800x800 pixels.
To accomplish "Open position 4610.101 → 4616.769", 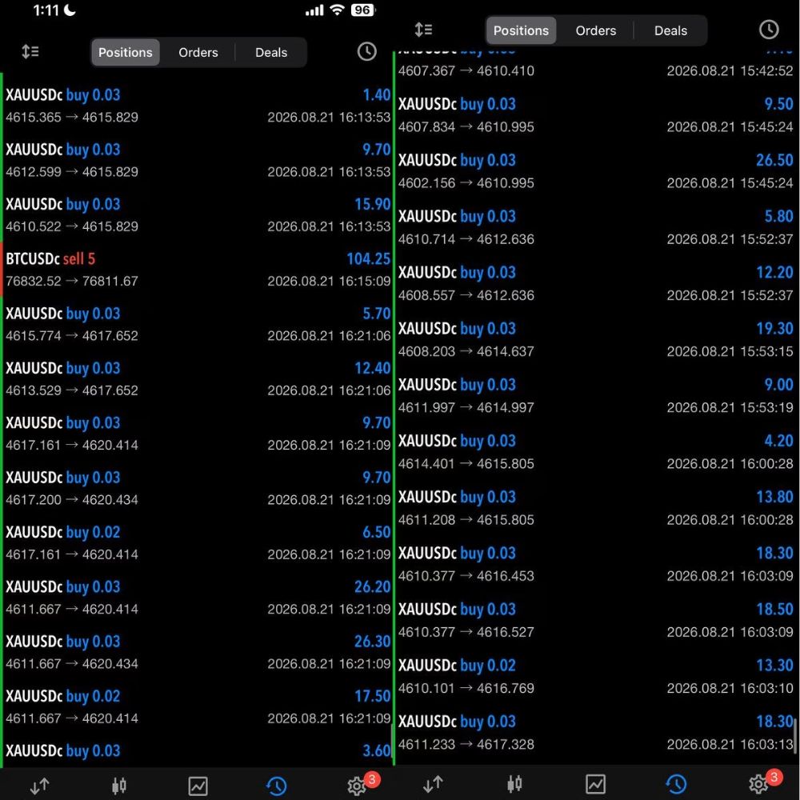I will tap(597, 676).
